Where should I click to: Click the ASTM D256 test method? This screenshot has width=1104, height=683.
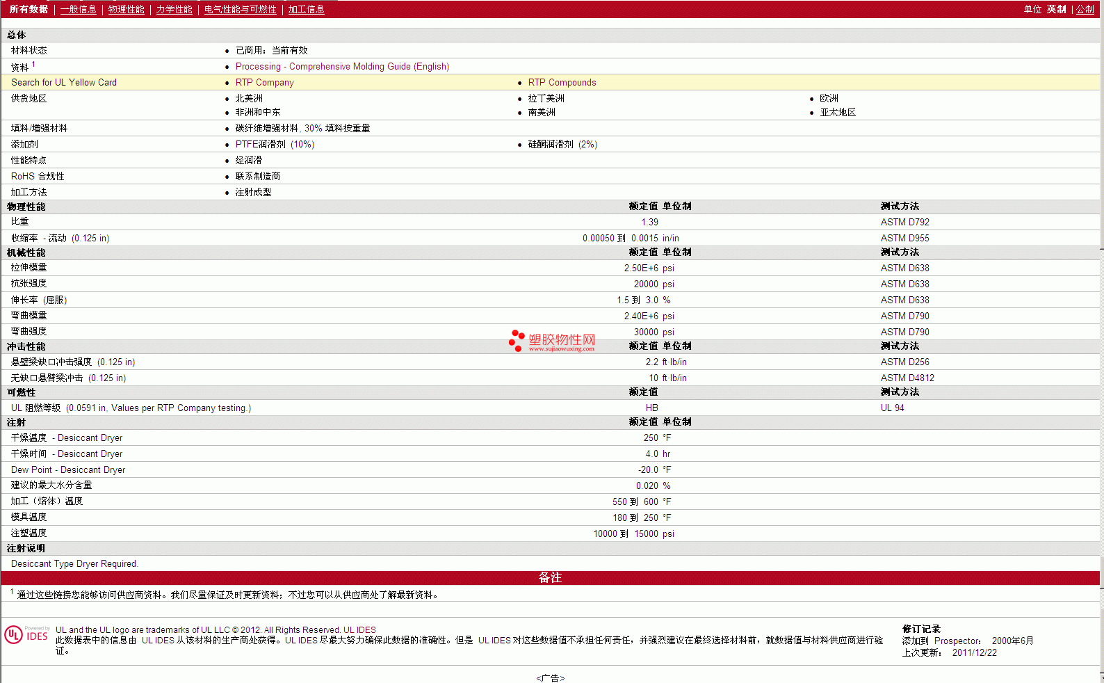coord(904,362)
